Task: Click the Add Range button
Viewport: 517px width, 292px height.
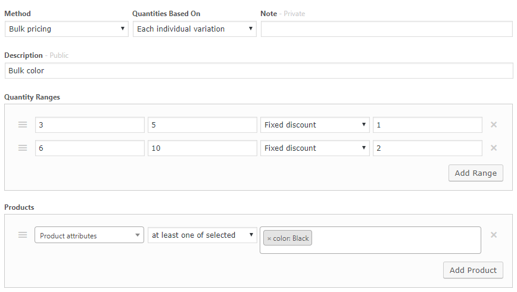Action: pos(476,173)
